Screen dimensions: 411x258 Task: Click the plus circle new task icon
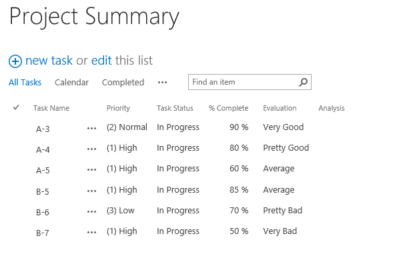point(15,61)
